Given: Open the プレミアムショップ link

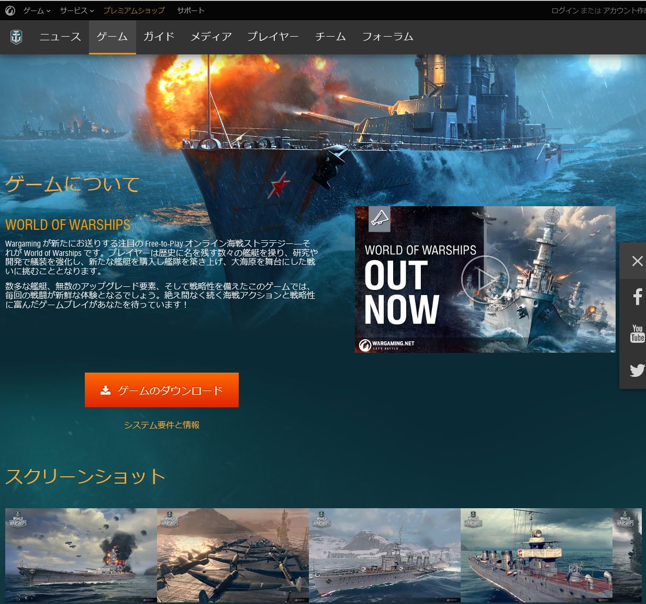Looking at the screenshot, I should 134,10.
